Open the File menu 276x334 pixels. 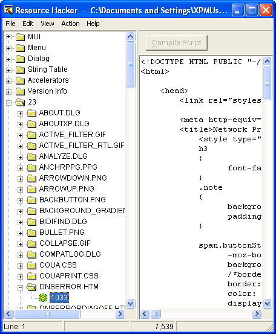10,24
